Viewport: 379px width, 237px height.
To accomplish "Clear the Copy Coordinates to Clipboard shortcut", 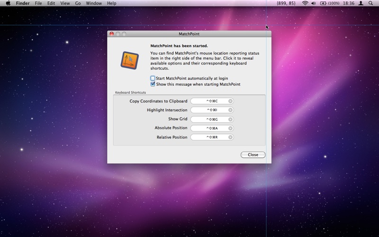I will (x=230, y=101).
